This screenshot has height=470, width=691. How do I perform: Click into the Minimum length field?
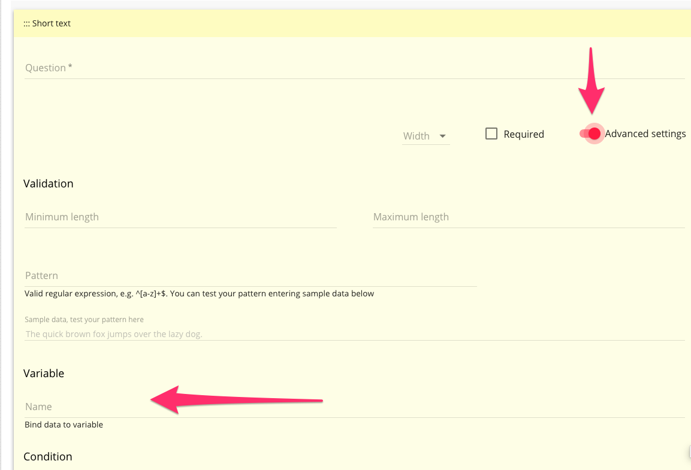[180, 217]
